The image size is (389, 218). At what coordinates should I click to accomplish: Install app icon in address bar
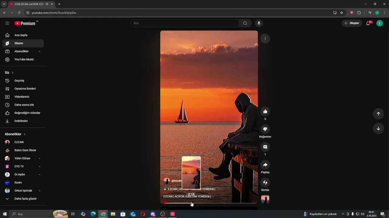click(x=335, y=13)
